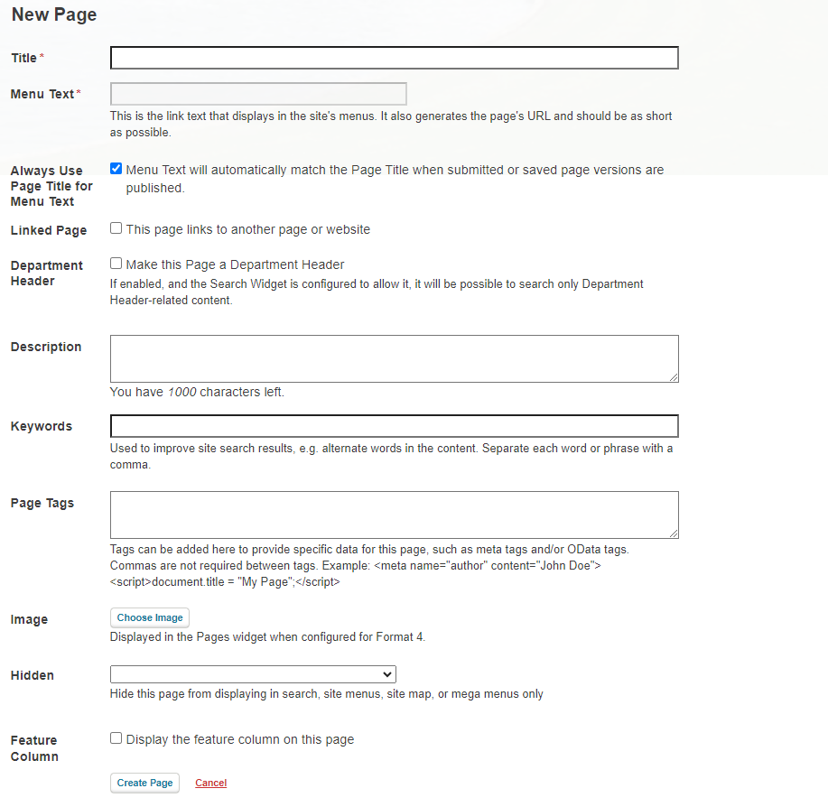Click the Page Tags text area

click(x=394, y=515)
